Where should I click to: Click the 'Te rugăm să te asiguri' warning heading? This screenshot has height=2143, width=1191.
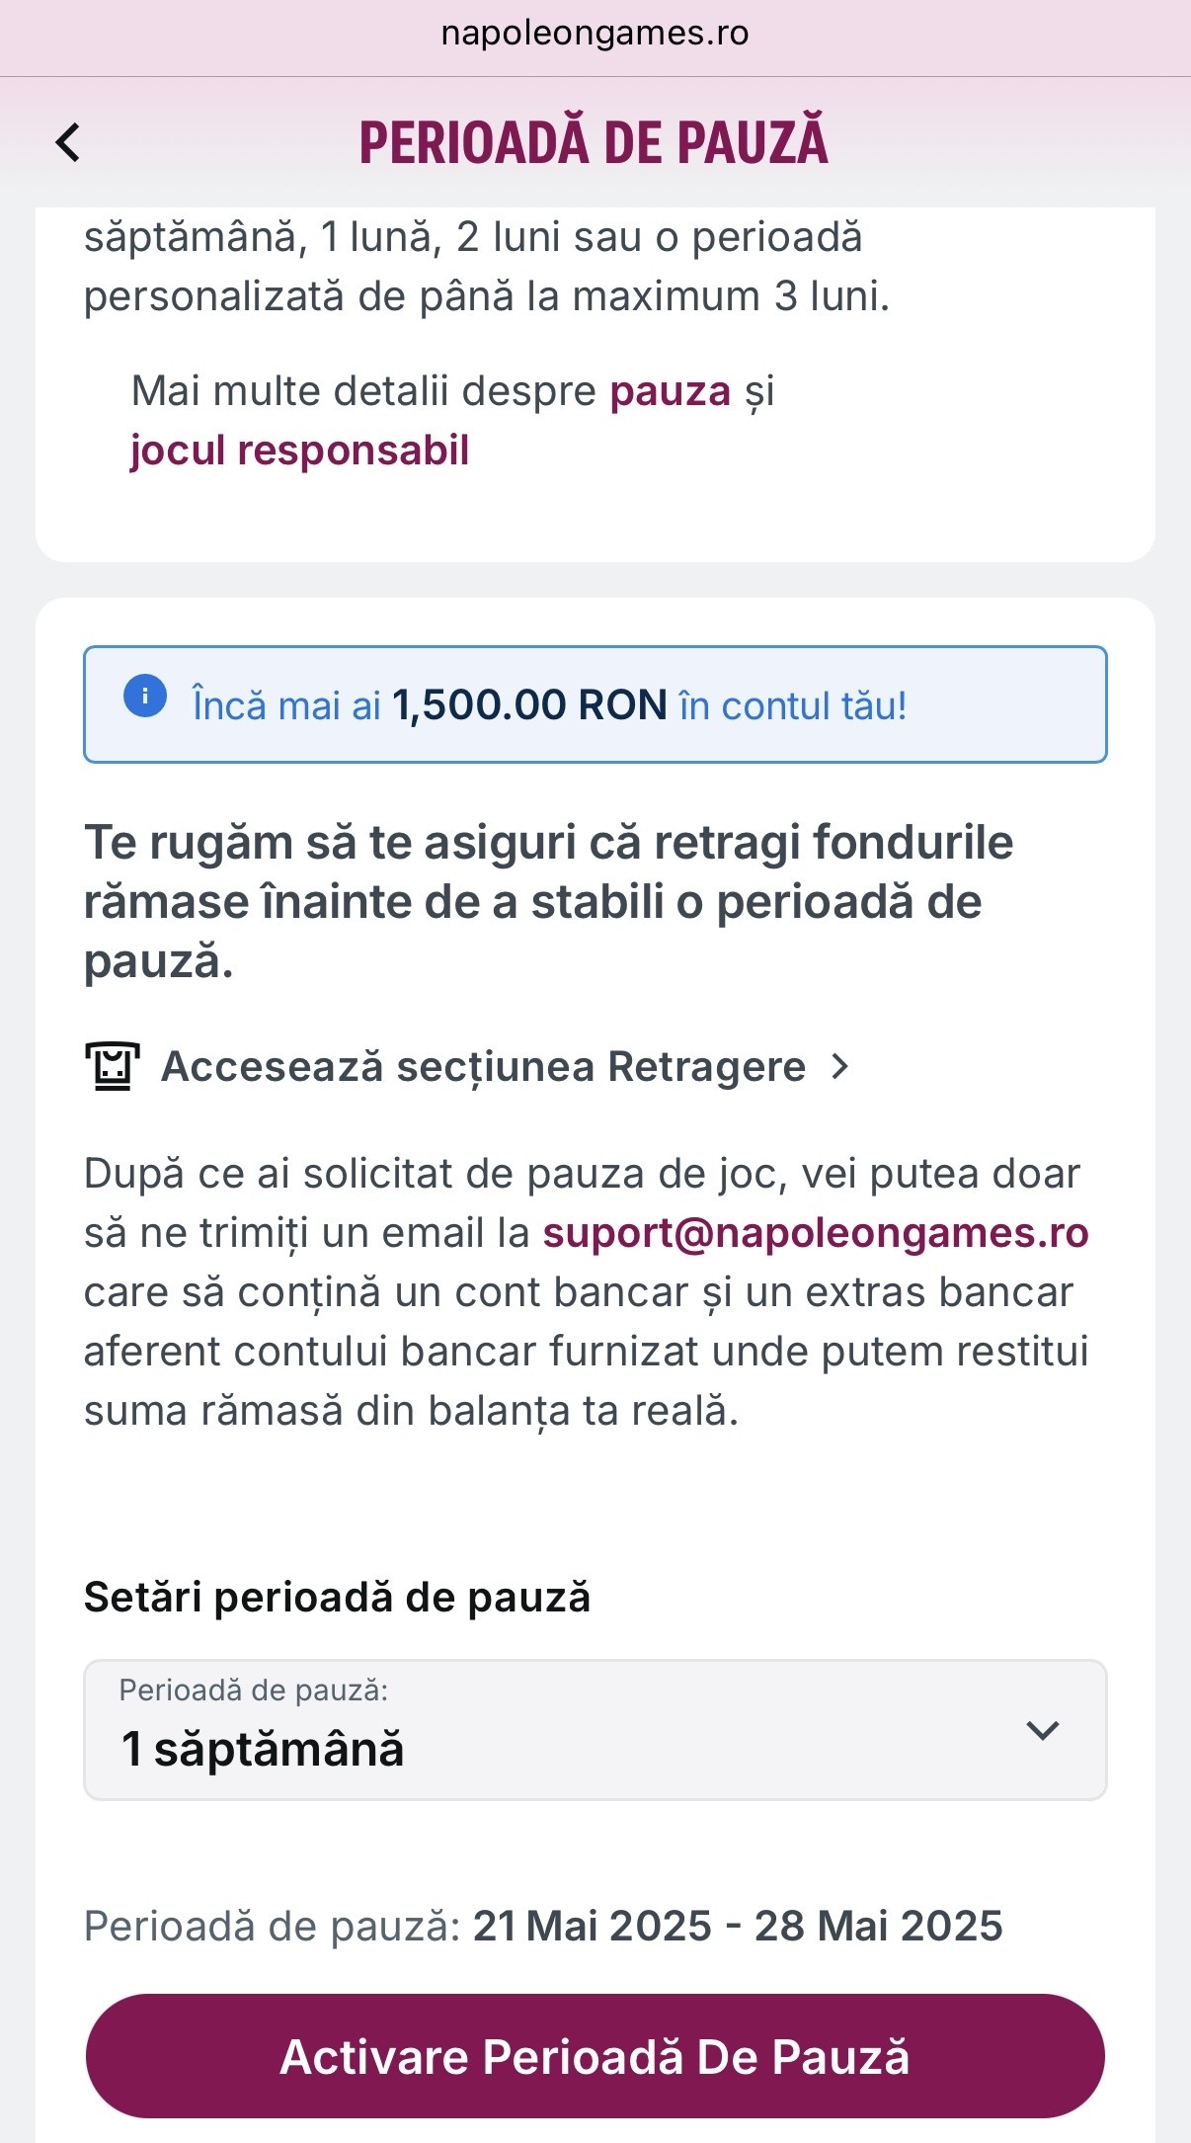coord(549,901)
